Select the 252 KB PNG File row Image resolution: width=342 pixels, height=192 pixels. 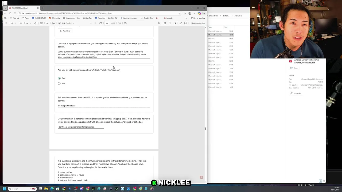click(221, 61)
